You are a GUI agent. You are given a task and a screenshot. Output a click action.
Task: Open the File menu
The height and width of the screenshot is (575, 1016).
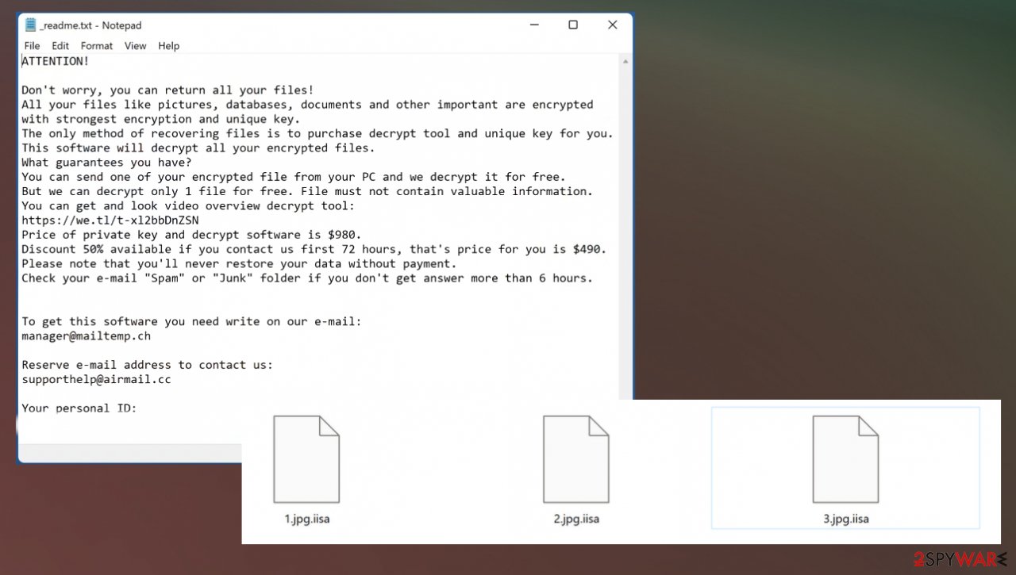tap(31, 45)
